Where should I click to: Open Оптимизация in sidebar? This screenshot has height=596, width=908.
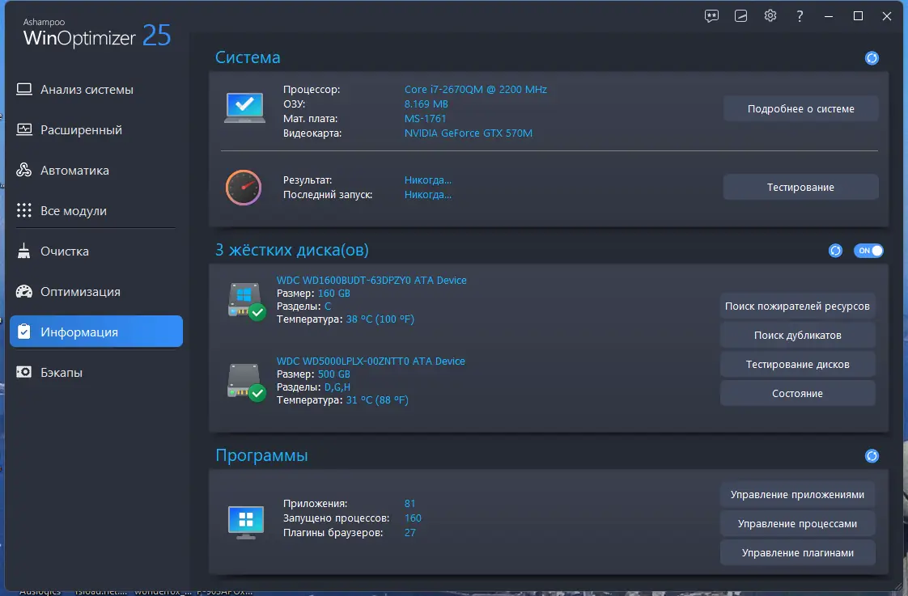click(96, 292)
